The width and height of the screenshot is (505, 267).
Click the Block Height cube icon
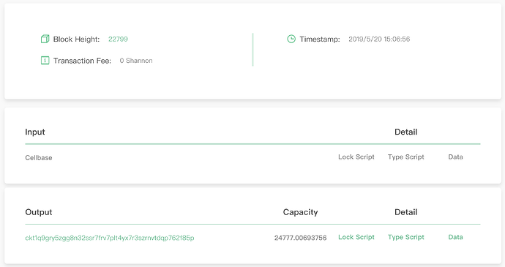point(45,39)
